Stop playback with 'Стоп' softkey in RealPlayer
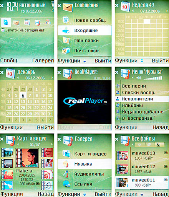This screenshot has width=169, height=197. (x=104, y=127)
